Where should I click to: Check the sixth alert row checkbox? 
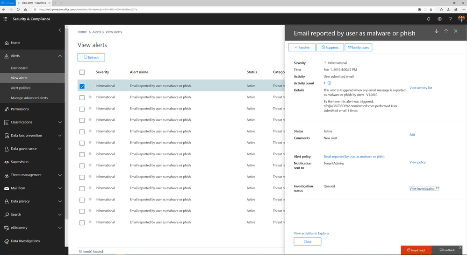[82, 143]
